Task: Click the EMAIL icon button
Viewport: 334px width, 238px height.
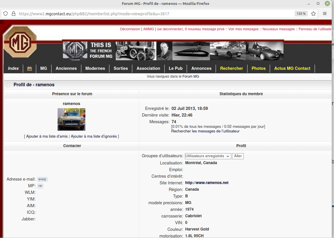Action: 42,179
